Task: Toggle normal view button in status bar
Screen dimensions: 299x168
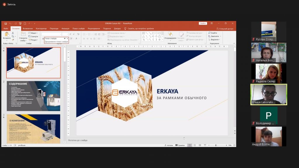Action: pyautogui.click(x=190, y=145)
